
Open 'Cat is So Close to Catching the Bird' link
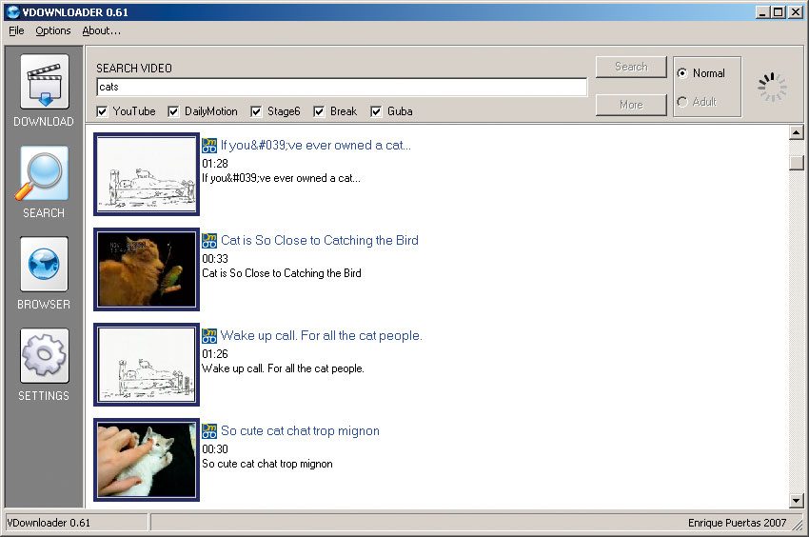(x=319, y=241)
